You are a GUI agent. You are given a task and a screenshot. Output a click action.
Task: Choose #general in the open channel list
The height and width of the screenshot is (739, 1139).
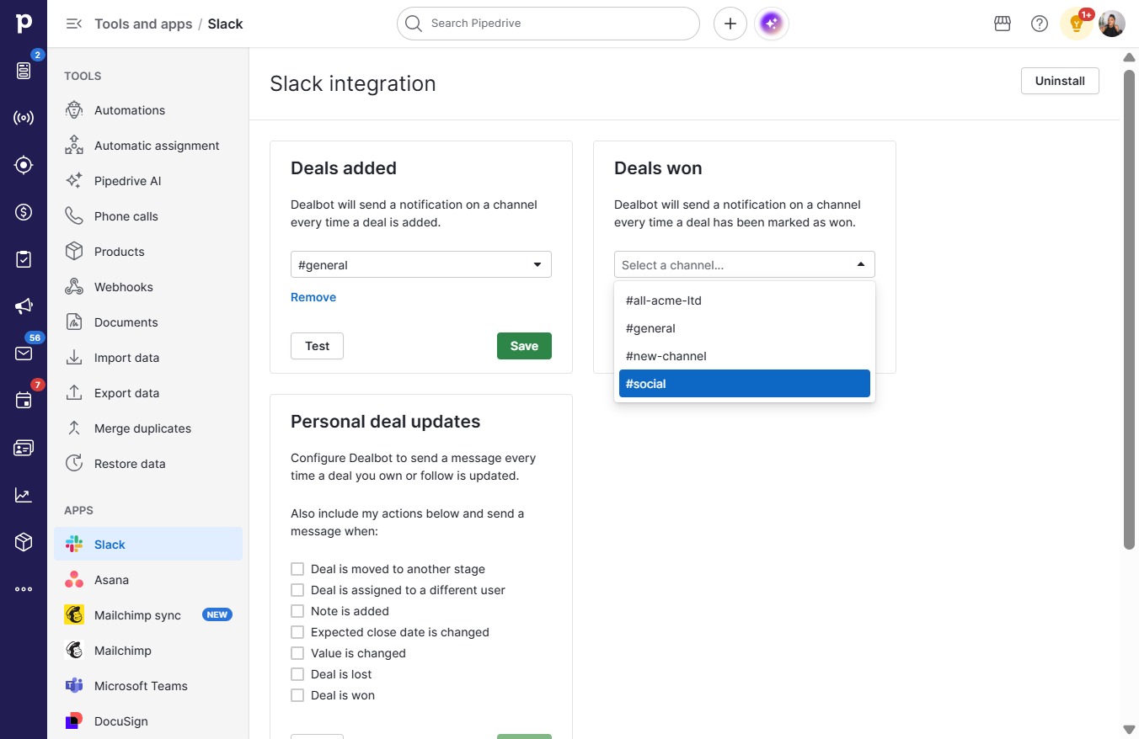pyautogui.click(x=745, y=328)
